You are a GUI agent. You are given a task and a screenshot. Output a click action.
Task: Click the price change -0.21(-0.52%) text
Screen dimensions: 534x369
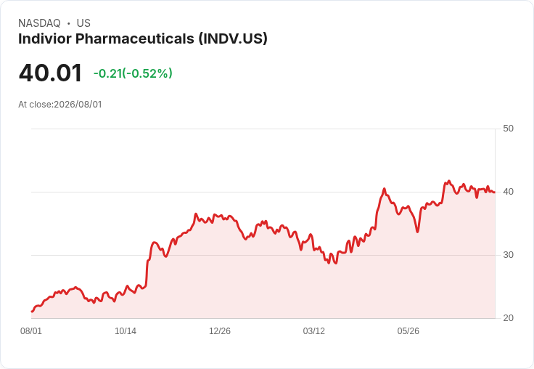[133, 73]
